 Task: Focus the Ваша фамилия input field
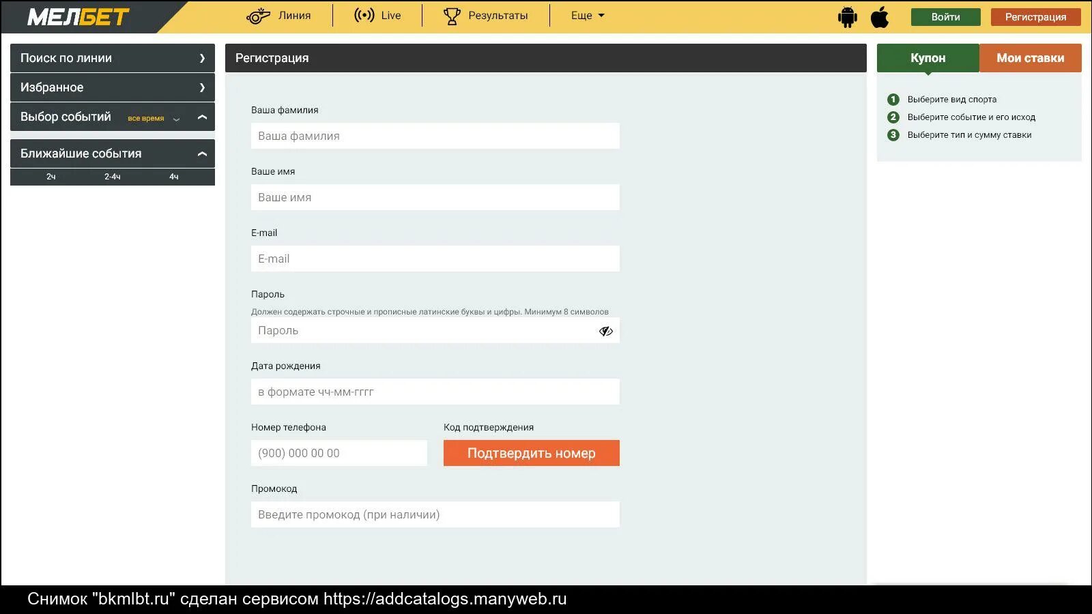pos(435,136)
